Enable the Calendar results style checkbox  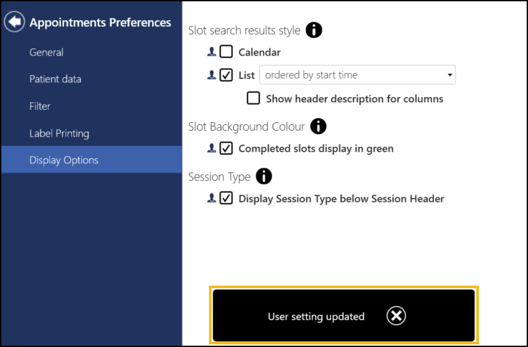click(226, 52)
